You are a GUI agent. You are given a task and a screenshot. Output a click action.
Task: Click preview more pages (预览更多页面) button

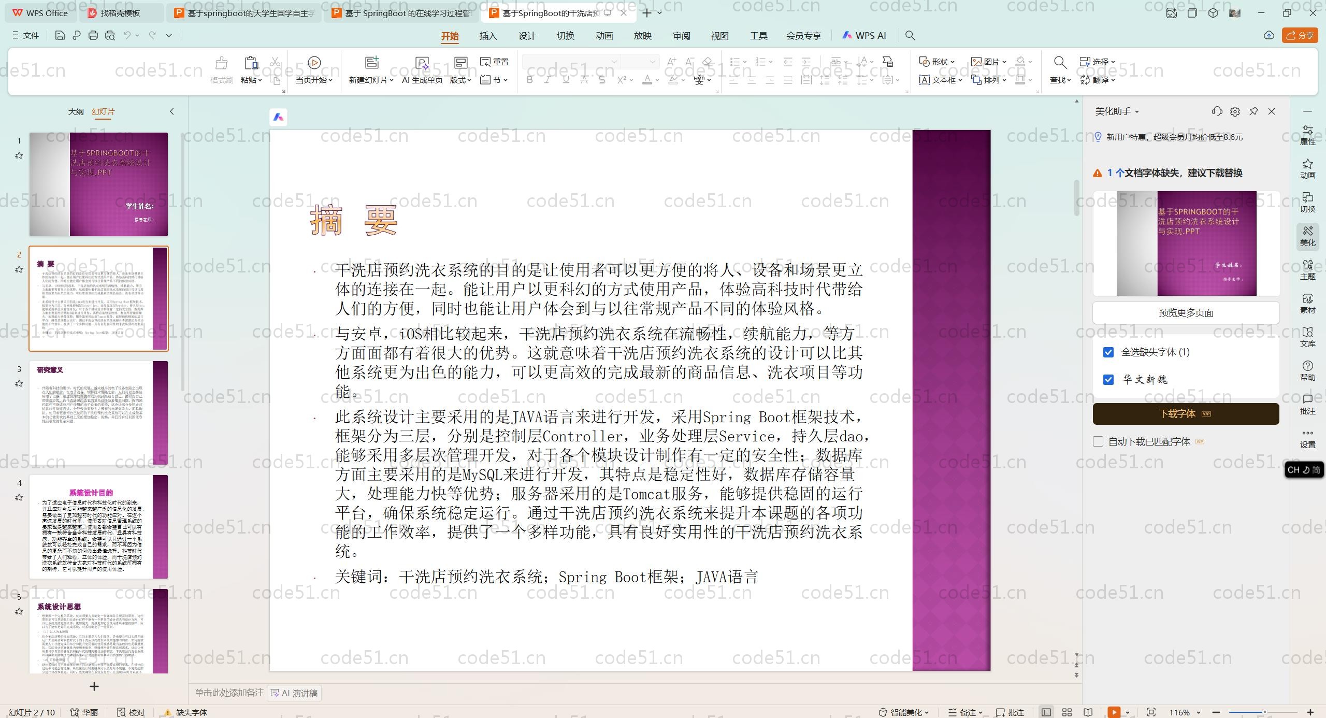(x=1186, y=313)
